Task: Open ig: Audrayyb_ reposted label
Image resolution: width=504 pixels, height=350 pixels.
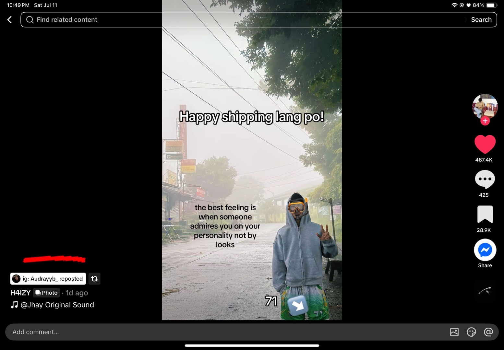Action: [x=48, y=279]
